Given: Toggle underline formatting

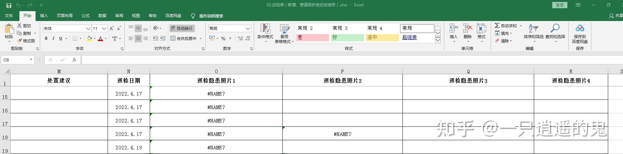Looking at the screenshot, I should pyautogui.click(x=61, y=38).
